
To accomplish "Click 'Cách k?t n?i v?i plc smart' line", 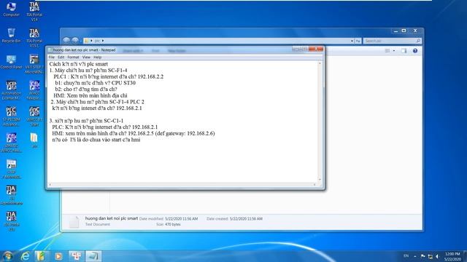I will click(79, 64).
